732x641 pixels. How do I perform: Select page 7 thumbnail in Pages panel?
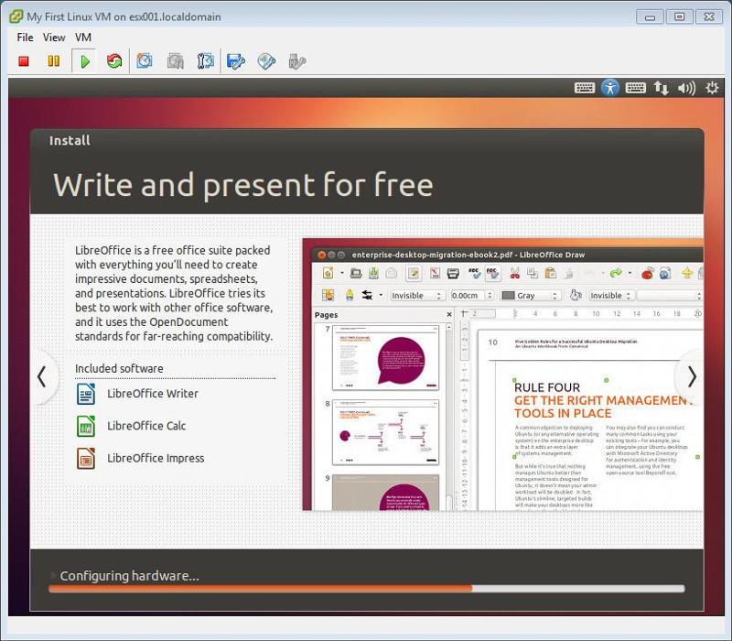pos(385,357)
